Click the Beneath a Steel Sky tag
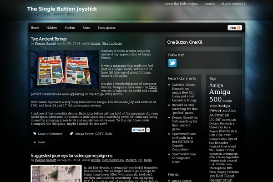 pos(222,126)
